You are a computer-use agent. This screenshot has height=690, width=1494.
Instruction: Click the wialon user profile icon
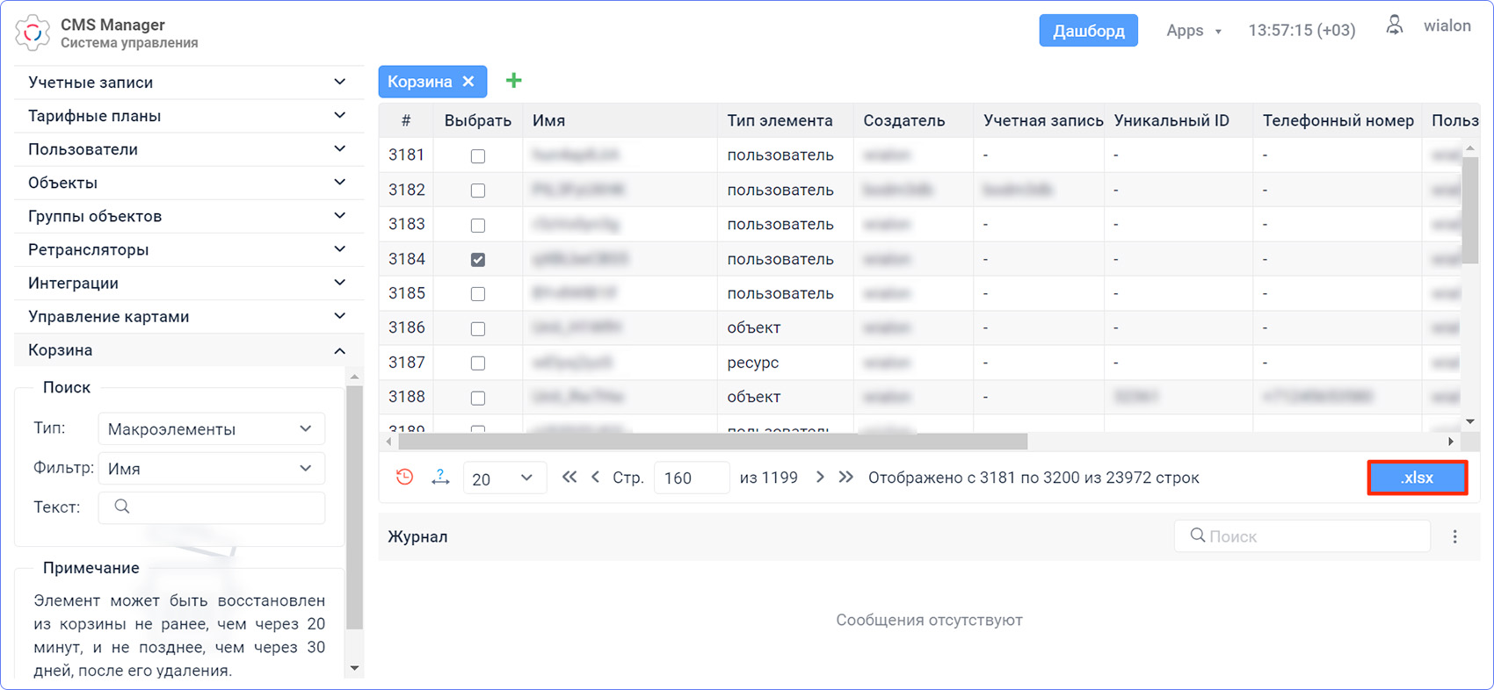[x=1395, y=26]
